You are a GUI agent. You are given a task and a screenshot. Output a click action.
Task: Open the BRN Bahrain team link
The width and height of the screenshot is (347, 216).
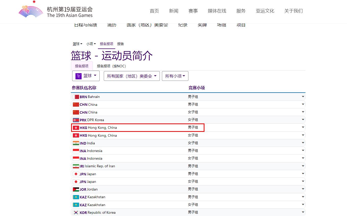(x=90, y=97)
